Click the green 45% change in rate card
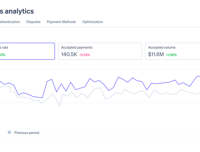Viewport: 200px width, 152px height. tap(3, 55)
